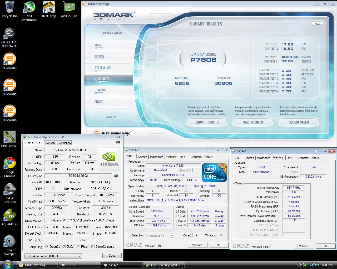Select OPTIONS in 3DMark Vantage menu

tap(99, 56)
